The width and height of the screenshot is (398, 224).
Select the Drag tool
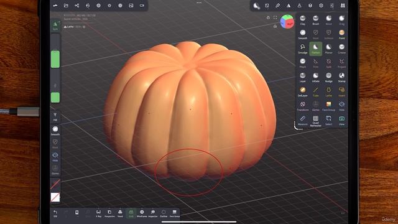[341, 20]
